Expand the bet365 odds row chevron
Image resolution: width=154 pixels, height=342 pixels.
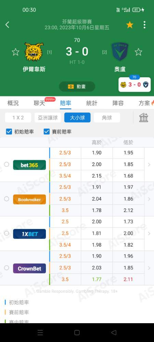(149, 165)
